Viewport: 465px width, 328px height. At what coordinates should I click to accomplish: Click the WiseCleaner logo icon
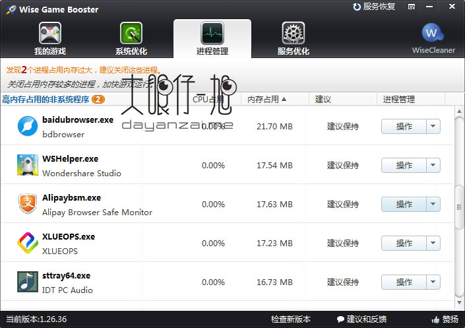click(433, 32)
